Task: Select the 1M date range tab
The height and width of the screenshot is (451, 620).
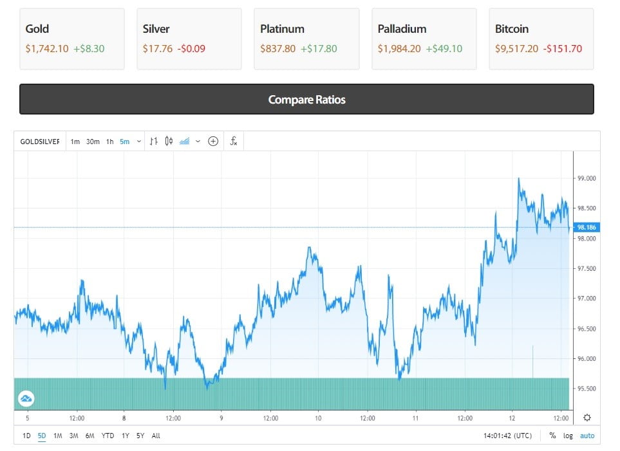Action: (x=57, y=436)
